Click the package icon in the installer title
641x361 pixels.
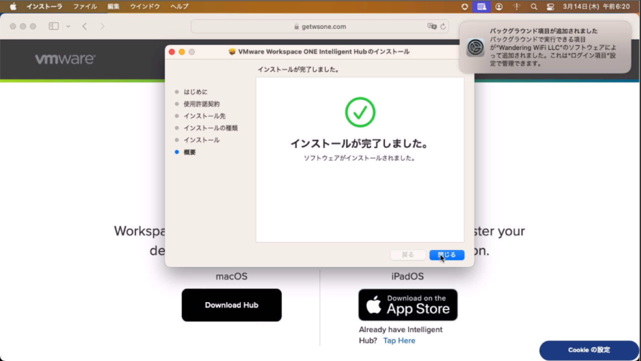232,51
